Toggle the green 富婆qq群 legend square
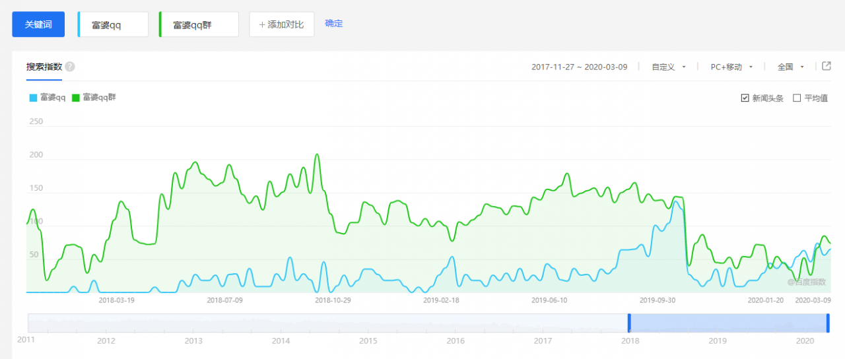Image resolution: width=845 pixels, height=359 pixels. [76, 98]
